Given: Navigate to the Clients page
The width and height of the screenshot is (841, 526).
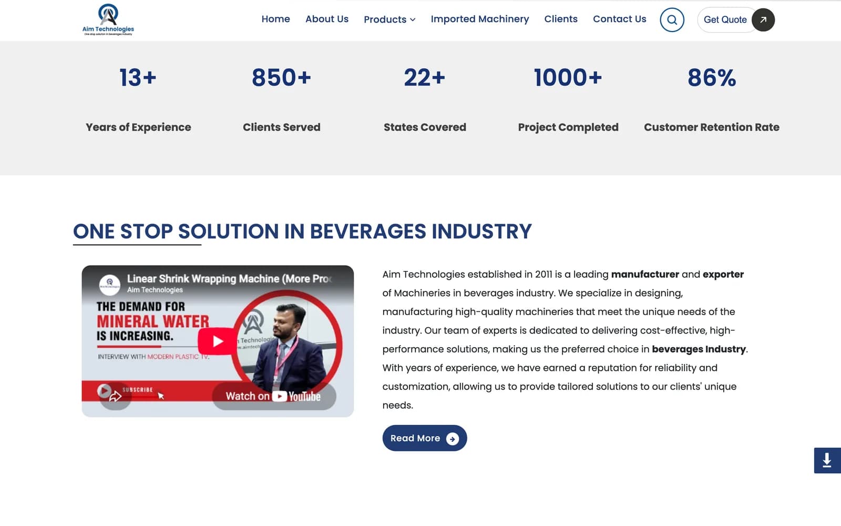Looking at the screenshot, I should pos(561,19).
